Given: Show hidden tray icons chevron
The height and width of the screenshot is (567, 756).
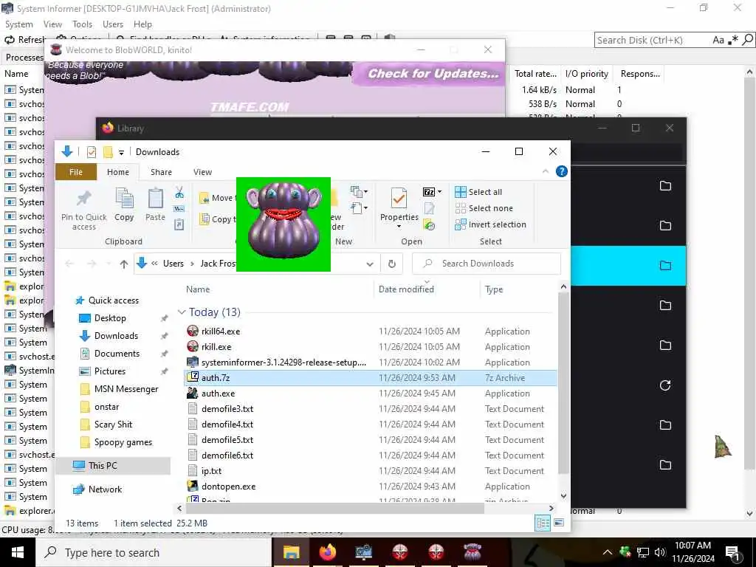Looking at the screenshot, I should (608, 552).
